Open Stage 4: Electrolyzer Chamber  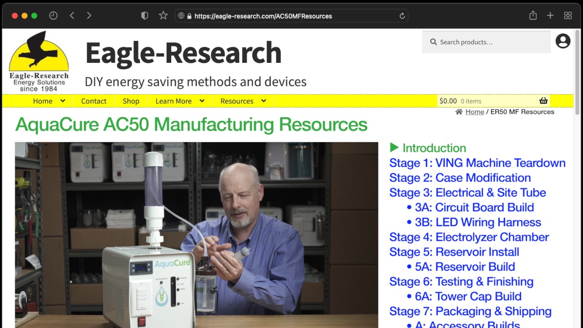coord(469,237)
